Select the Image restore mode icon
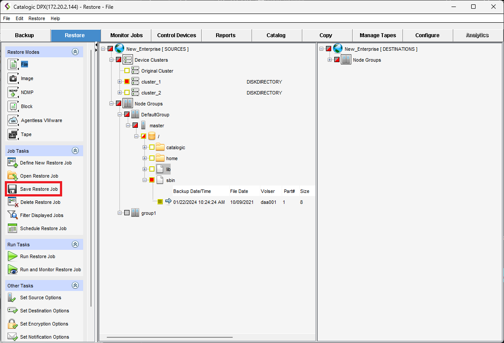This screenshot has width=504, height=343. click(x=13, y=78)
